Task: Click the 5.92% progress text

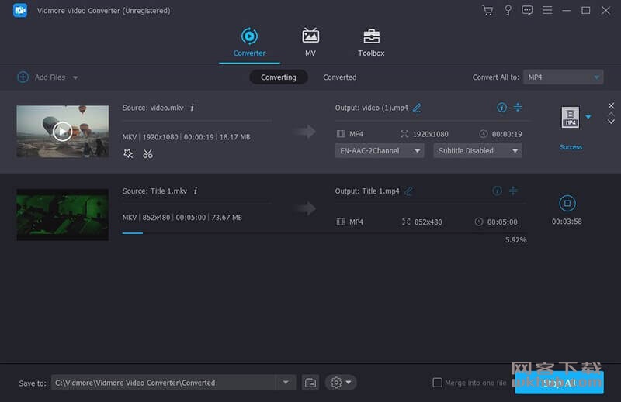Action: 515,240
